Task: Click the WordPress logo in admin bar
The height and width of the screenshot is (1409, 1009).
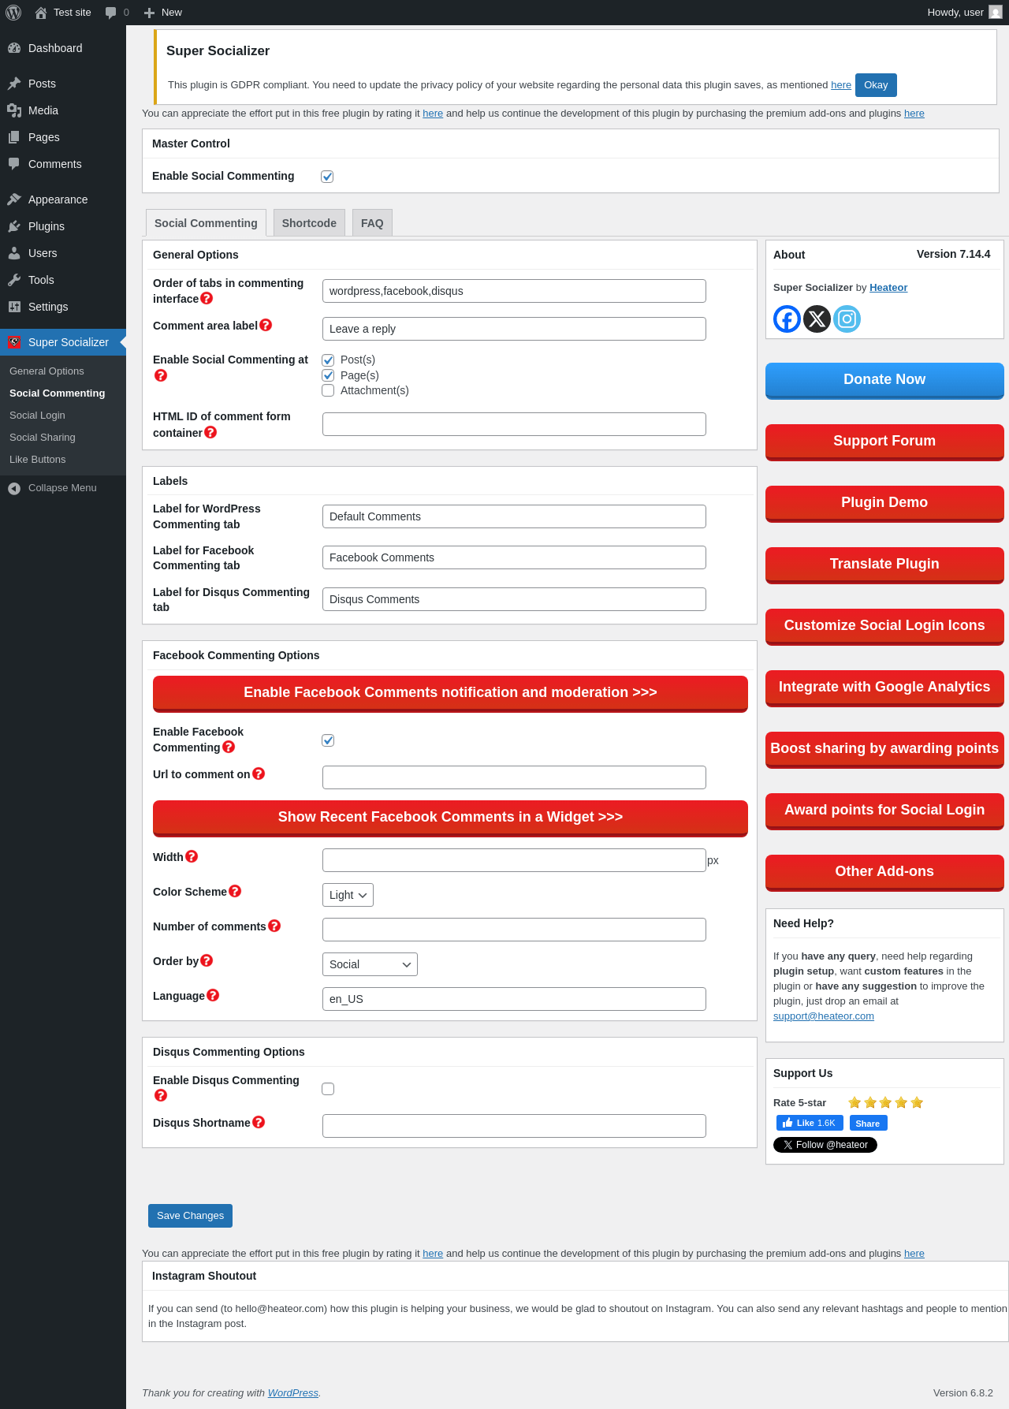Action: coord(13,13)
